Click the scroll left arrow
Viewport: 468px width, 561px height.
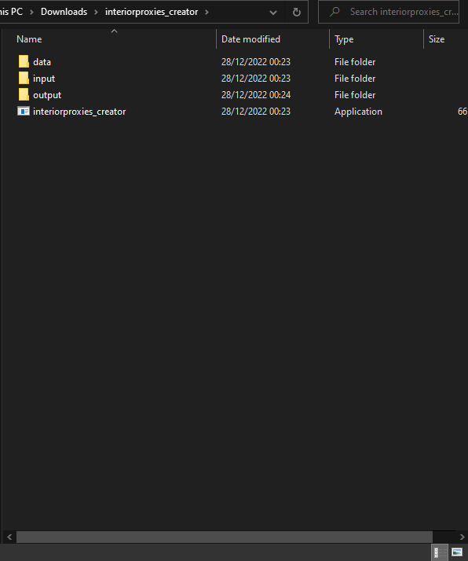click(x=9, y=537)
